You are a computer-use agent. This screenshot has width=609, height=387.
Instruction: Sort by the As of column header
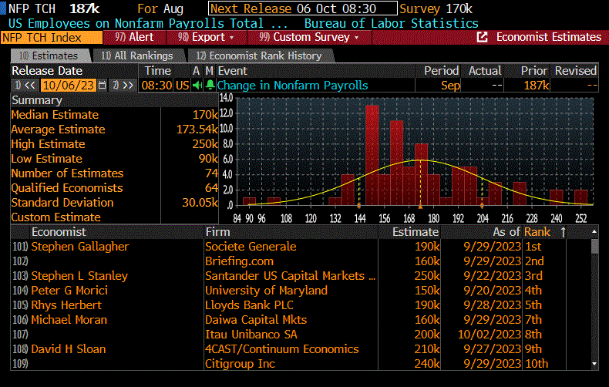tap(506, 232)
